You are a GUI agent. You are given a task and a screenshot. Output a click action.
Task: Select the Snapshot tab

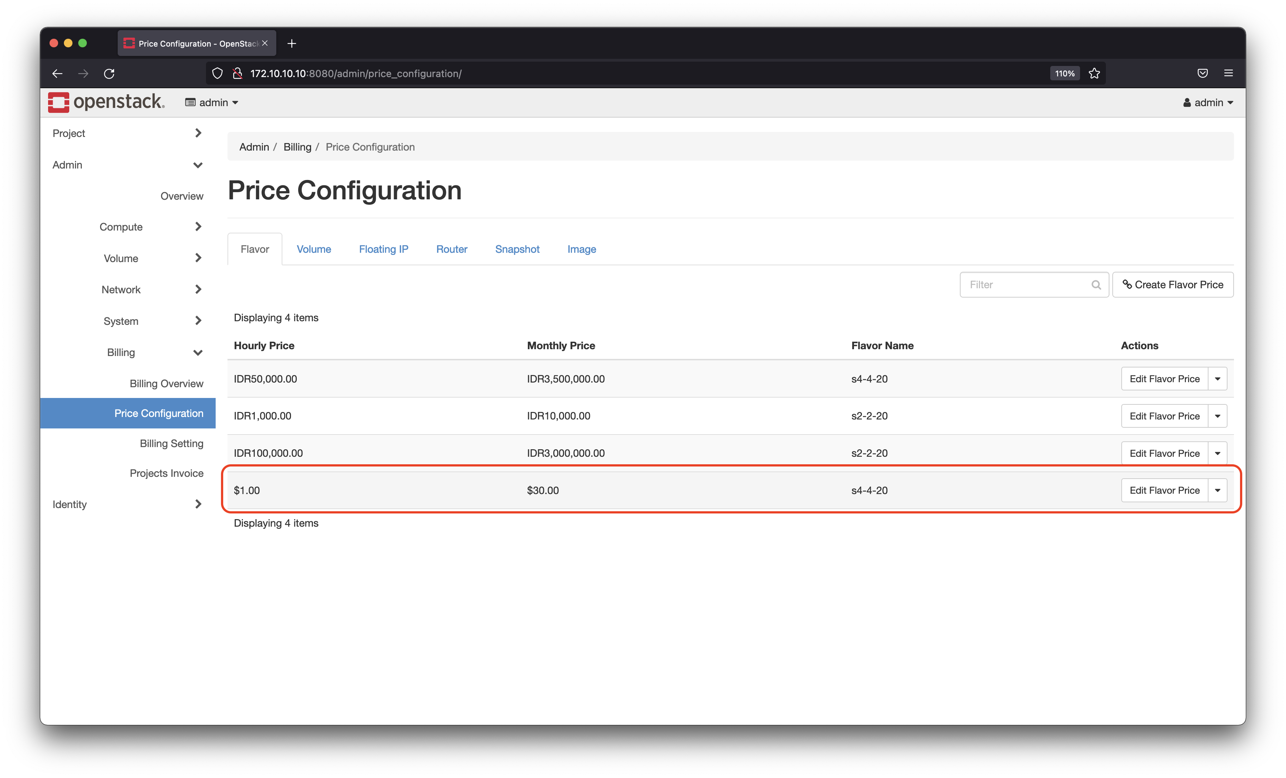point(517,248)
